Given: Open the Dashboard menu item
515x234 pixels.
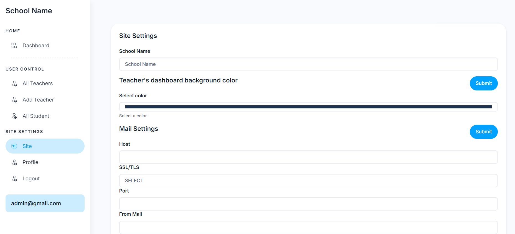Looking at the screenshot, I should [x=36, y=45].
